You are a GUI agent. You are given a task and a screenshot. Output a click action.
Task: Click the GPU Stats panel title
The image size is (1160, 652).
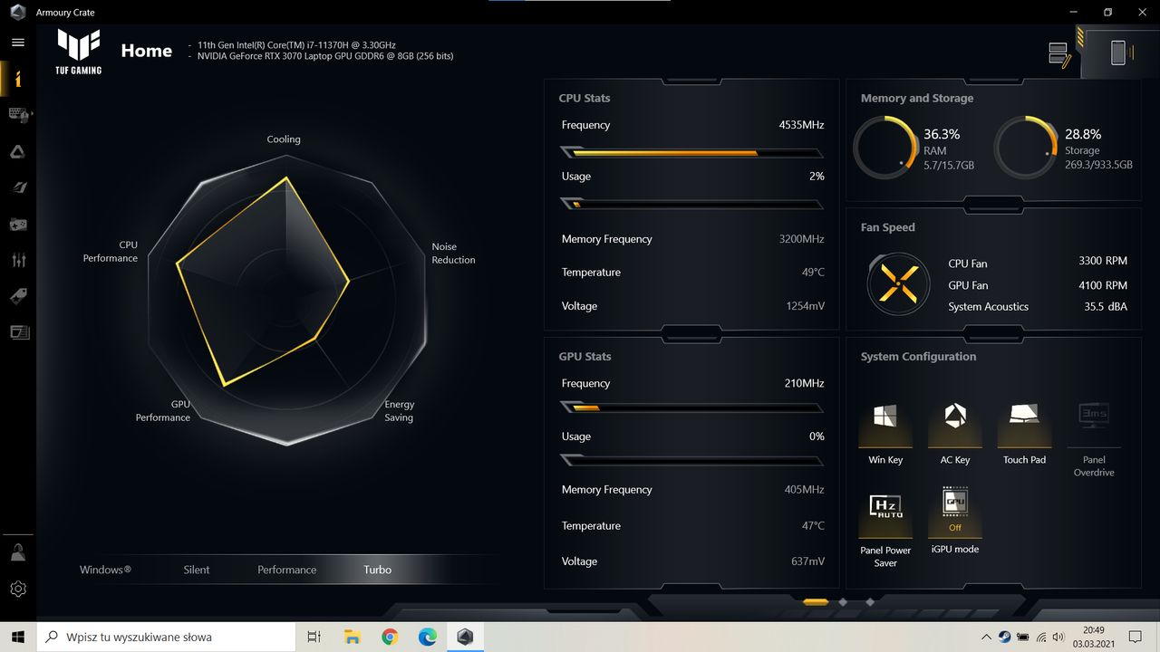pos(585,356)
